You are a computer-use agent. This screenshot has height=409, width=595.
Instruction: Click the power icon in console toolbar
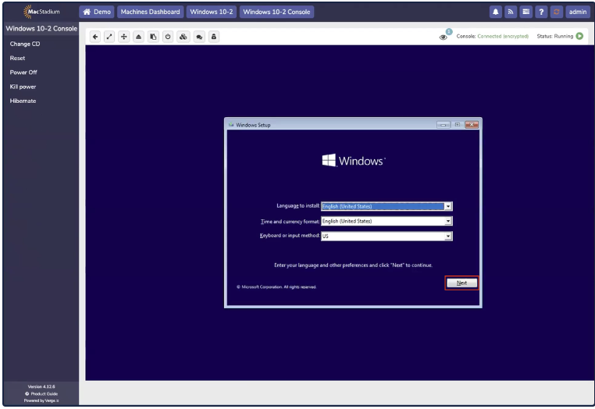tap(167, 37)
